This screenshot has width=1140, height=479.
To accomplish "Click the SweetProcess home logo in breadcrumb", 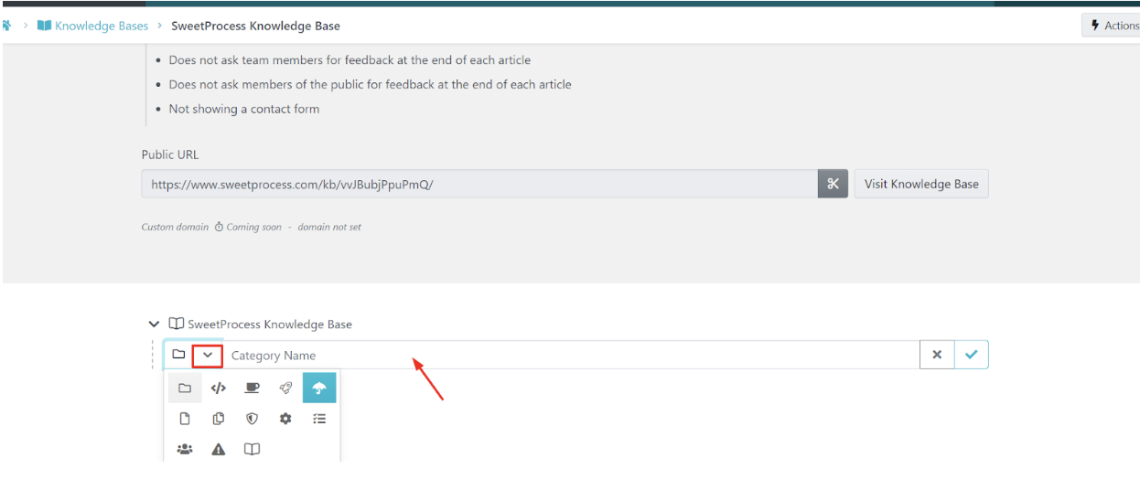I will [x=7, y=26].
